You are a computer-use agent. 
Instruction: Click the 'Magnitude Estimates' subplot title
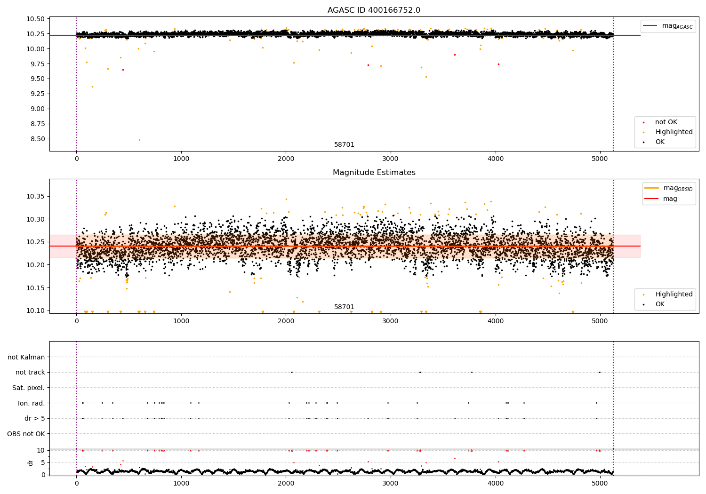point(374,173)
